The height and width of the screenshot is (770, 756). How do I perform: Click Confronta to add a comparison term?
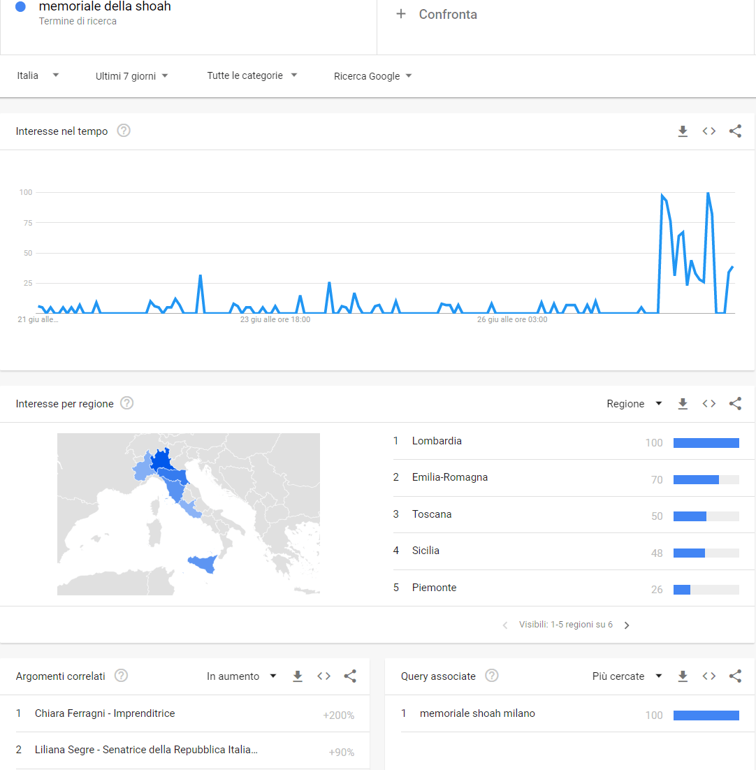(437, 15)
